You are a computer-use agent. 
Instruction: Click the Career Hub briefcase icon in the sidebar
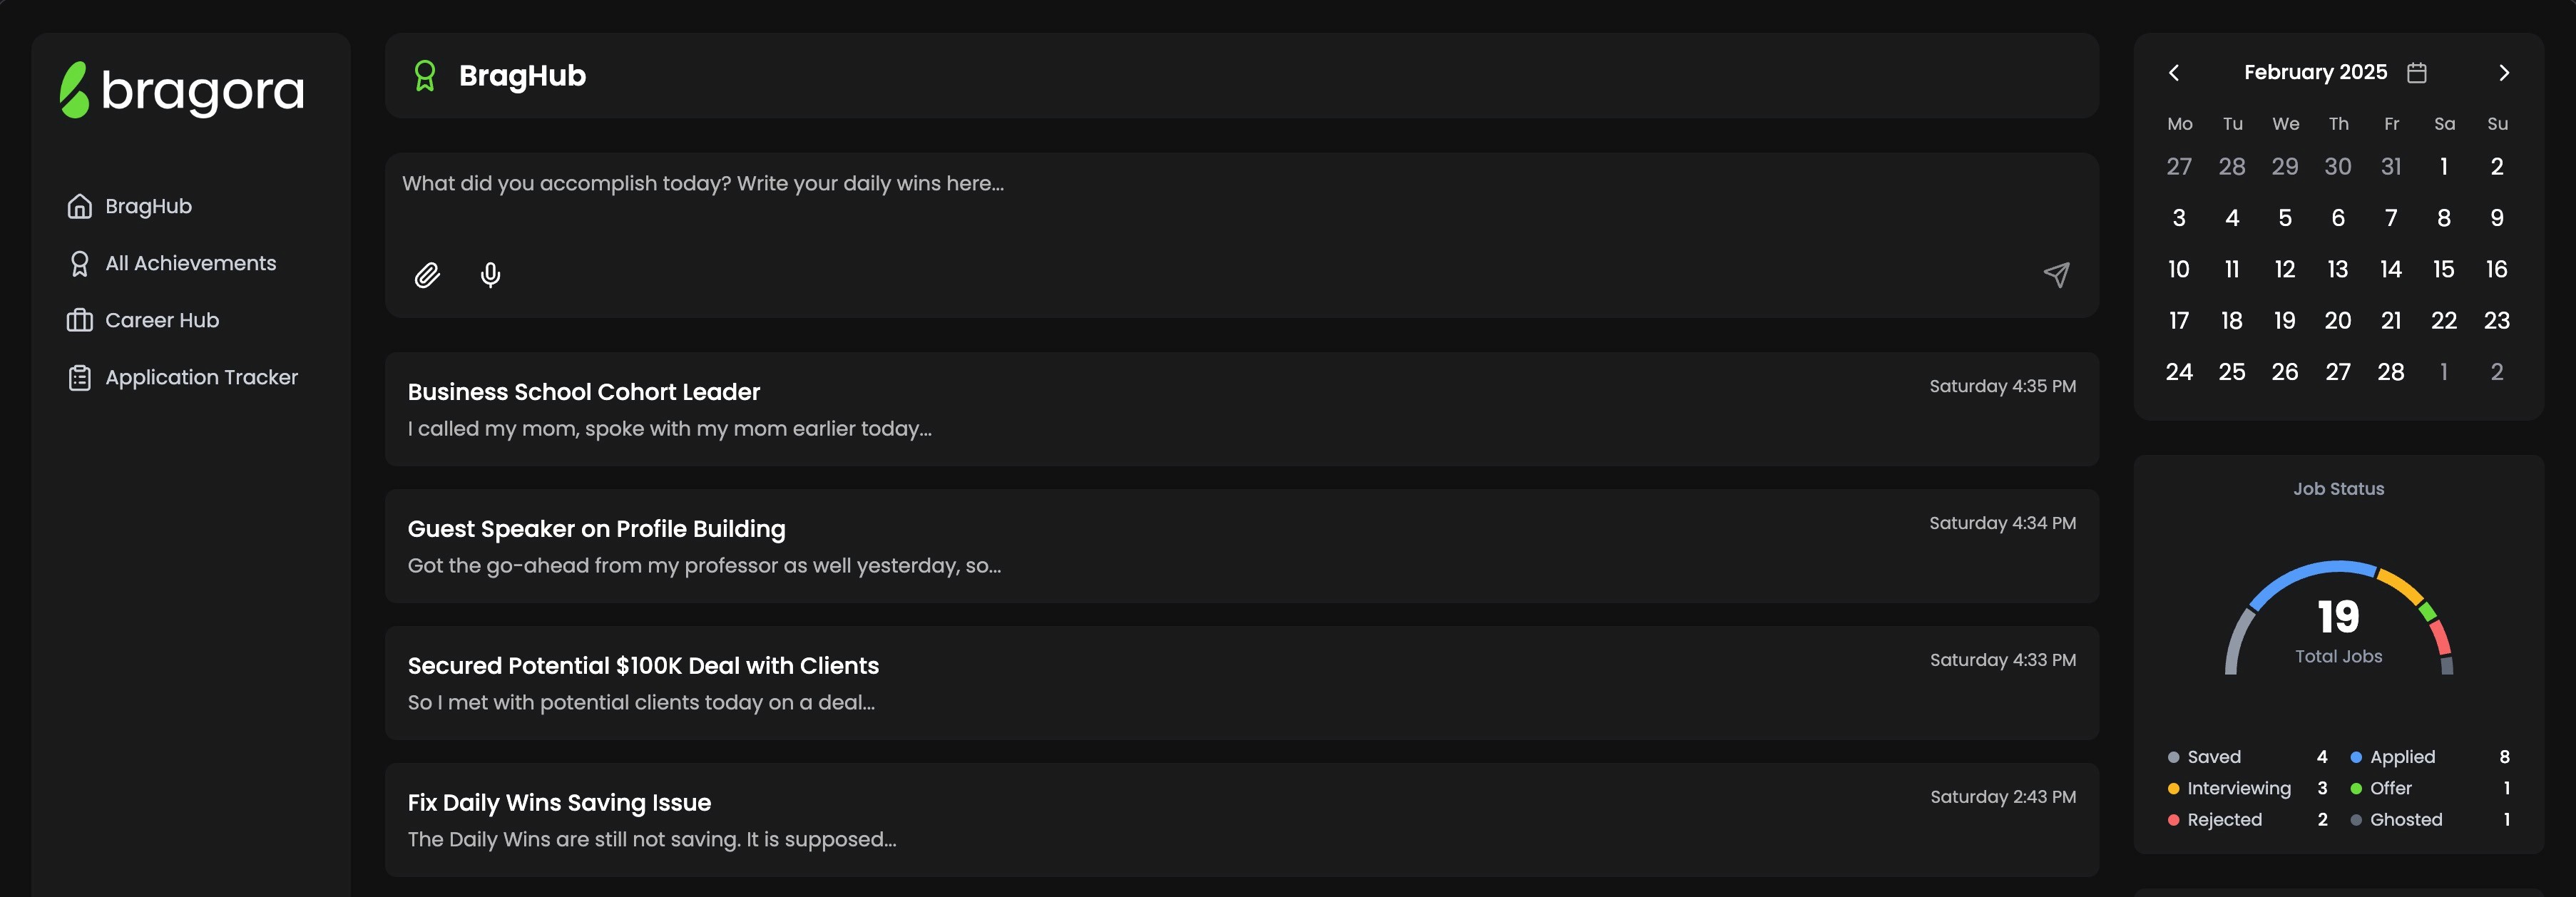[79, 320]
